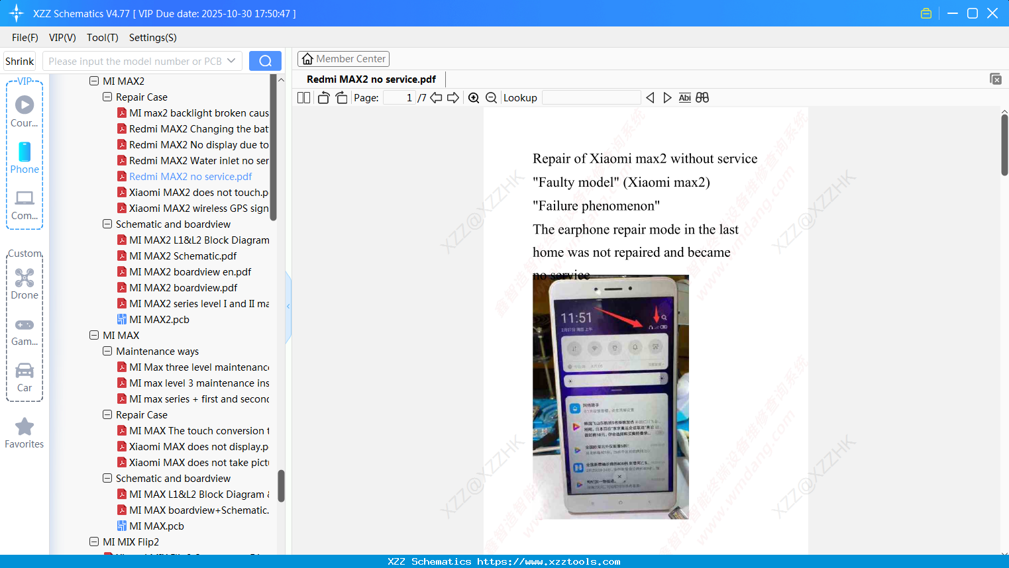Viewport: 1009px width, 568px height.
Task: Collapse the MI MAX2 tree node
Action: (94, 81)
